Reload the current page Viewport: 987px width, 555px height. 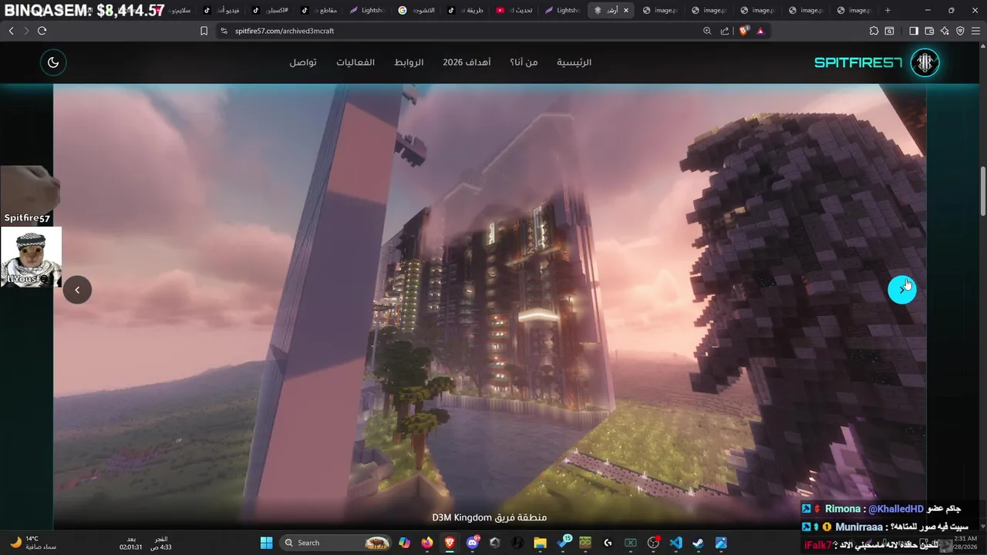42,31
